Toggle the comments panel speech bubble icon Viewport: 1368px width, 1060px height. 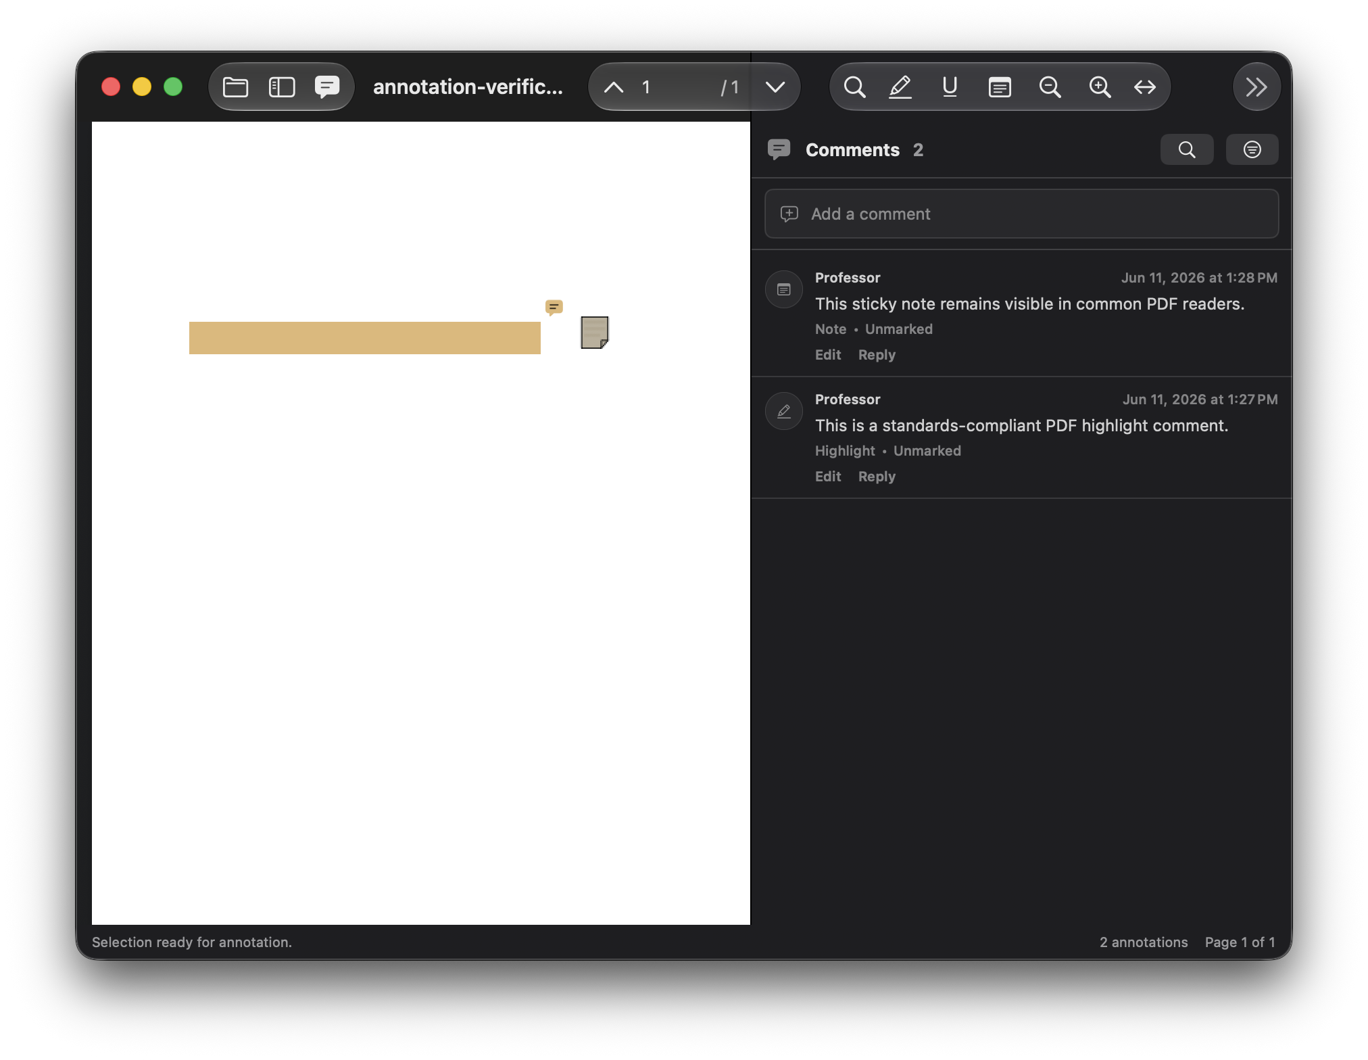coord(327,87)
